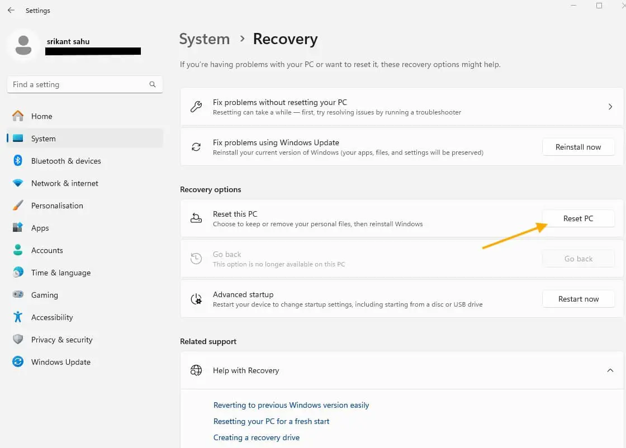This screenshot has height=448, width=626.
Task: Click the Advanced startup title text
Action: pos(243,295)
